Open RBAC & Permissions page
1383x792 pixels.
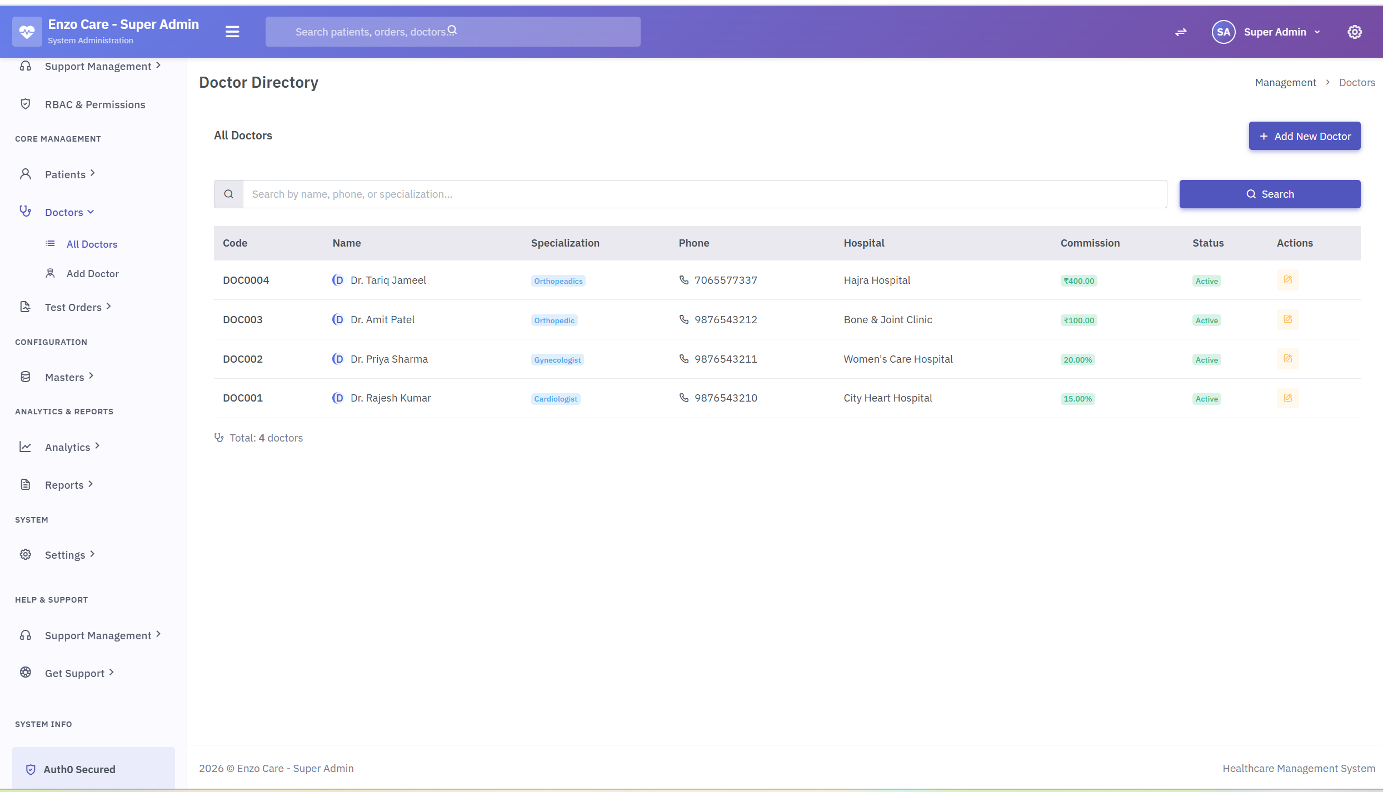pyautogui.click(x=95, y=104)
